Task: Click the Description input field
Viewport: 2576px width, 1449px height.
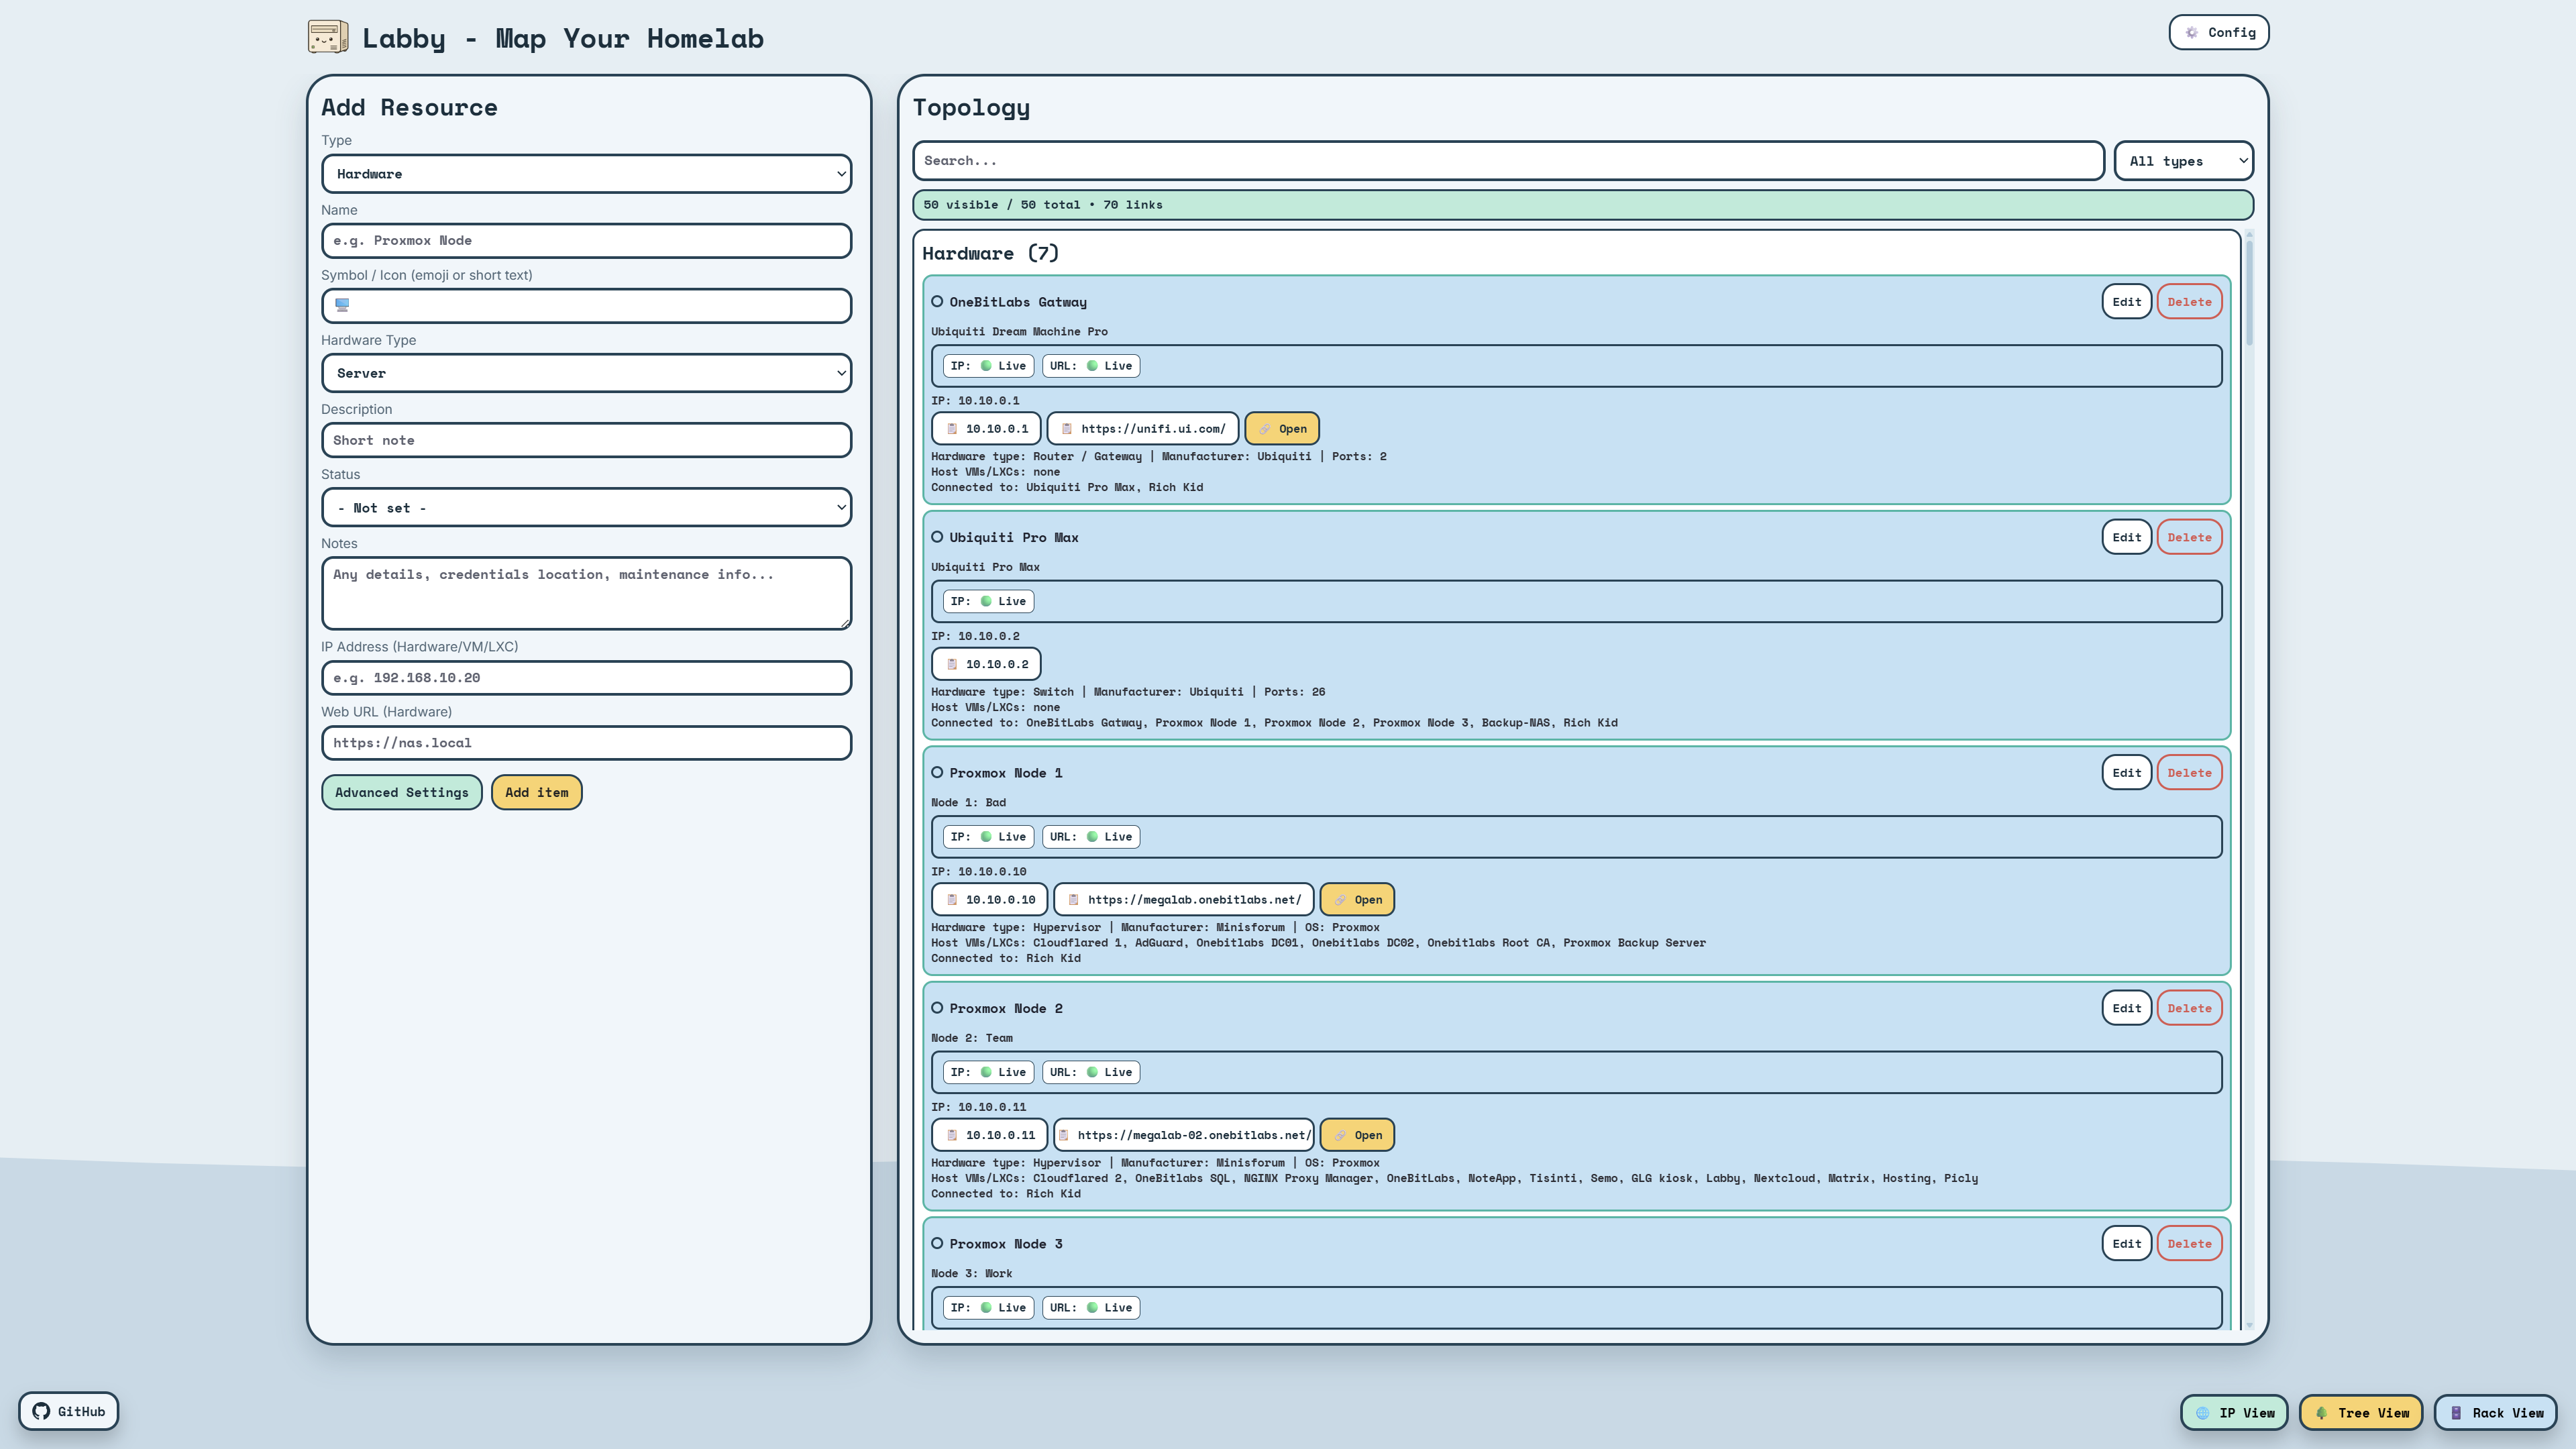Action: click(586, 440)
